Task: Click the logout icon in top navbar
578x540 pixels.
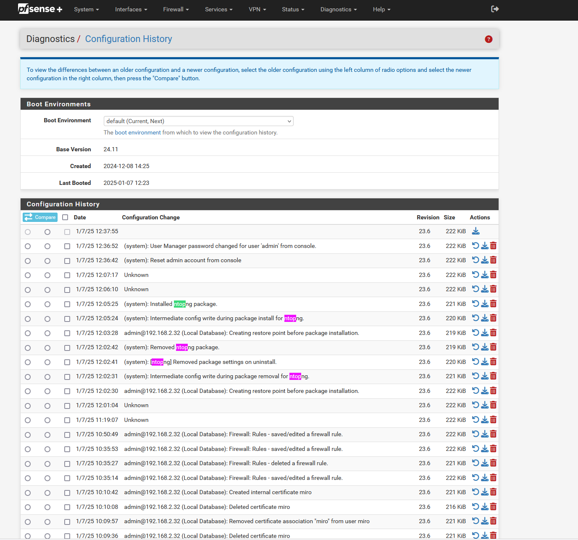Action: pyautogui.click(x=495, y=9)
